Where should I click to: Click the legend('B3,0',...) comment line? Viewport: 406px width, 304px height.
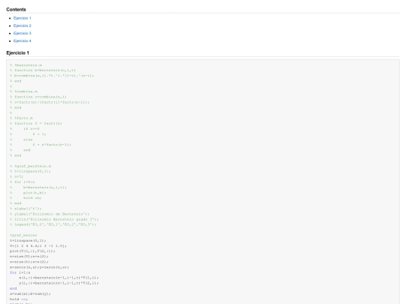[53, 224]
